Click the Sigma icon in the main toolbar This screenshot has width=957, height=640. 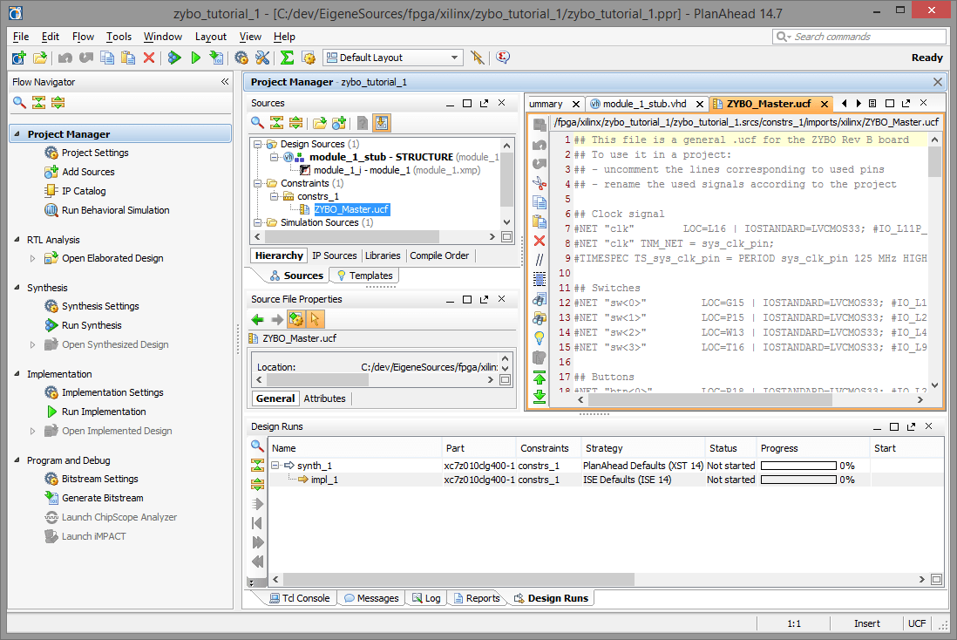pos(286,58)
